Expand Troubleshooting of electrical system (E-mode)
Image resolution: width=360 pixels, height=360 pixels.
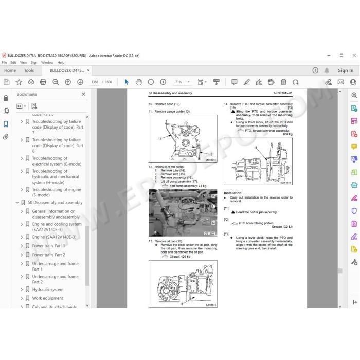point(22,158)
